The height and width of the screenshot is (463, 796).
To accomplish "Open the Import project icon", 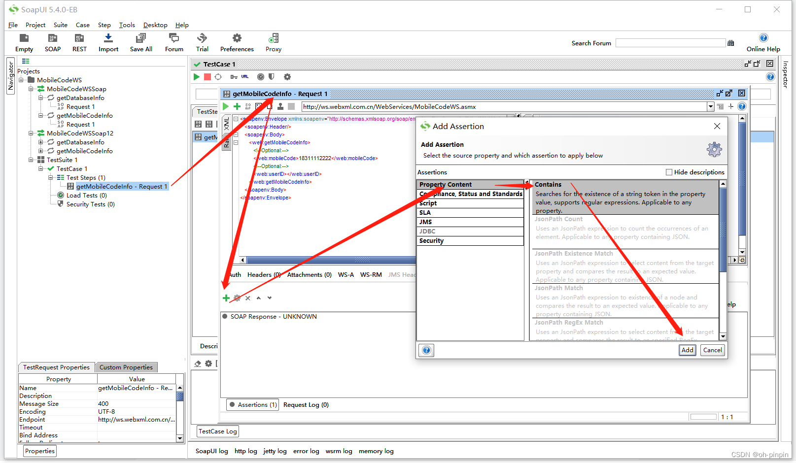I will [x=108, y=43].
